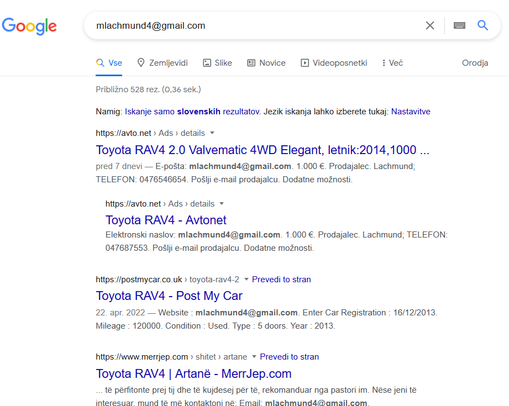Open the Zemljevidi maps tab
Image resolution: width=509 pixels, height=406 pixels.
(x=162, y=62)
